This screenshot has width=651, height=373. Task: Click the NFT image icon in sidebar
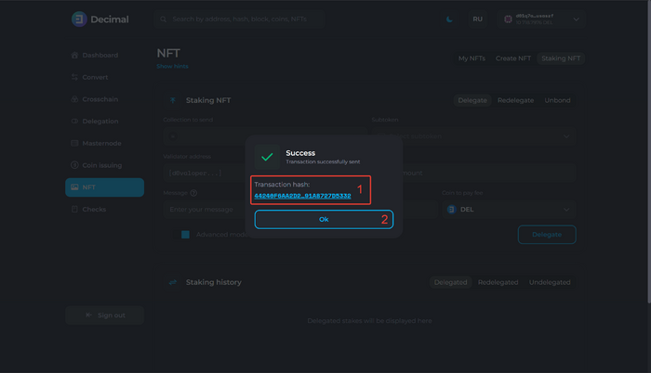pyautogui.click(x=74, y=187)
